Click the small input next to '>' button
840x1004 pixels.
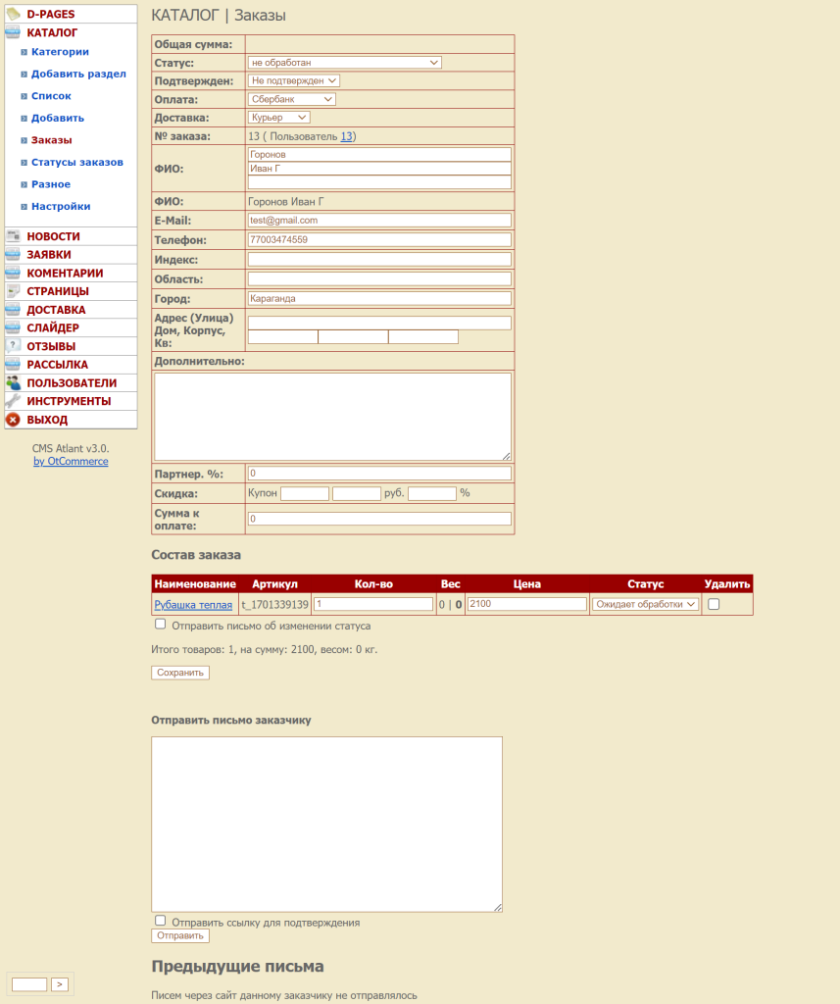pos(29,984)
